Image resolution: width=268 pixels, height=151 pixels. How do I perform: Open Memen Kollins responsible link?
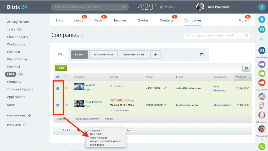222,105
